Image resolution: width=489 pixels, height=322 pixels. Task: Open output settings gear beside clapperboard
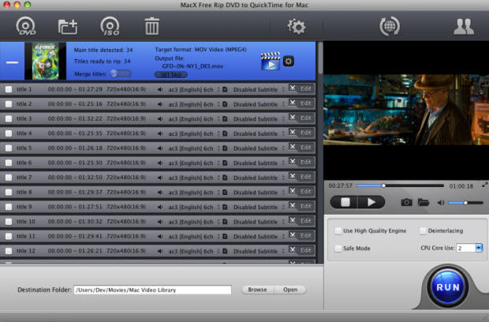(x=289, y=61)
